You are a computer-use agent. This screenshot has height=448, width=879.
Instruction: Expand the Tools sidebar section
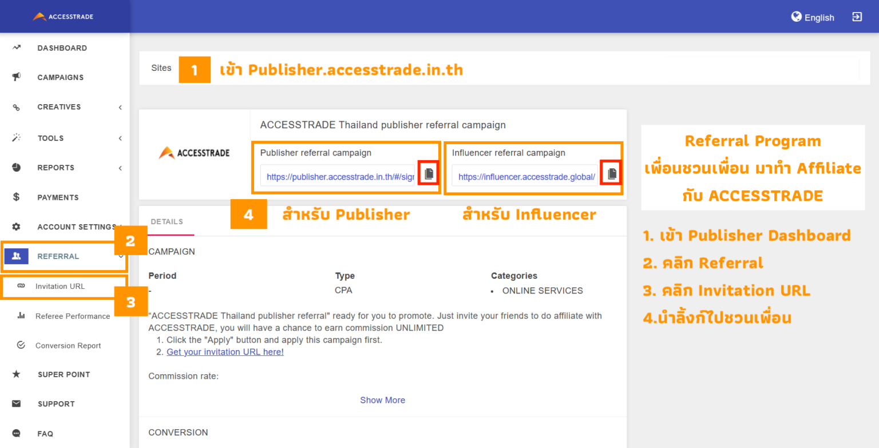pos(120,138)
